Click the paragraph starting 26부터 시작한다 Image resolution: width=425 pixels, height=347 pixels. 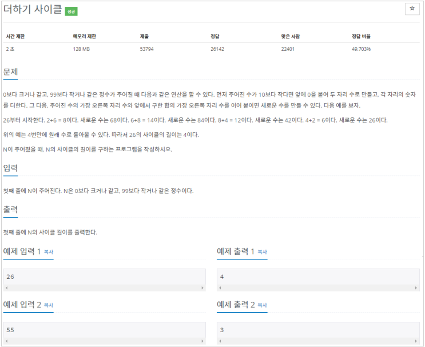tap(196, 120)
